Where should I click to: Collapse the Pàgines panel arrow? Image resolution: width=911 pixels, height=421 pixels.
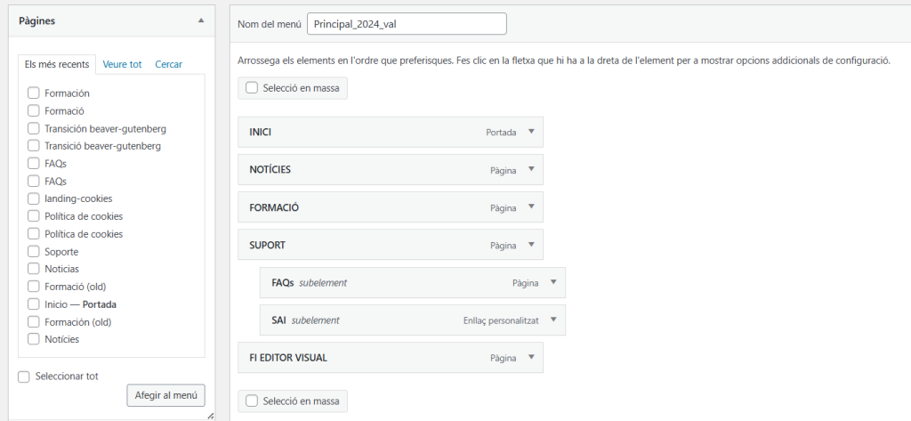[x=201, y=20]
